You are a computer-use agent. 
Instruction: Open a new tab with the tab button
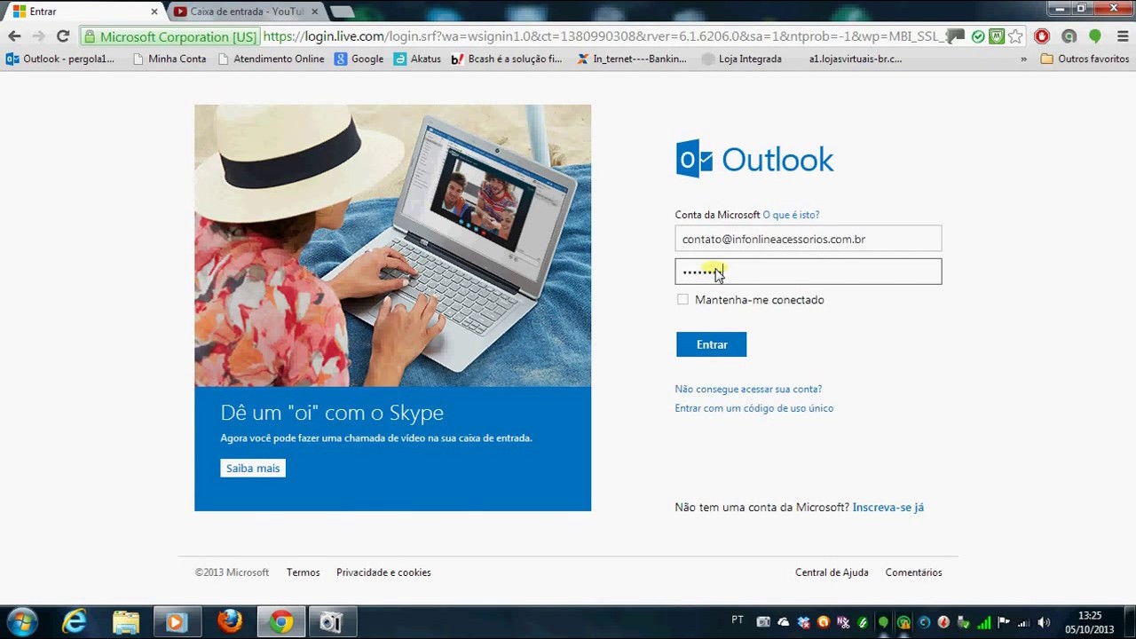coord(342,12)
